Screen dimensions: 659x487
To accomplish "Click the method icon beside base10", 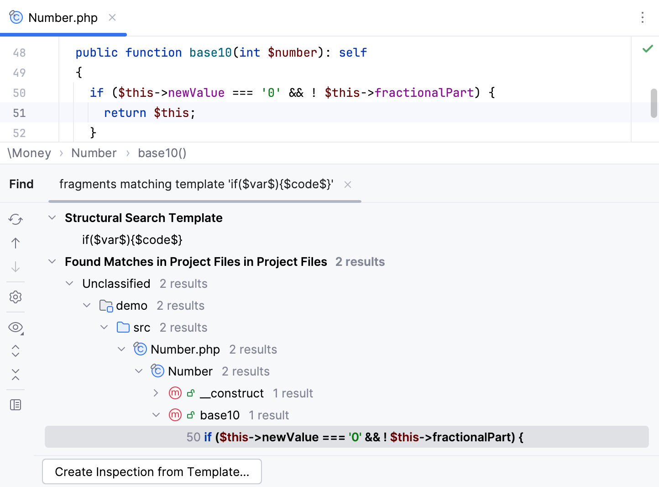I will (175, 415).
